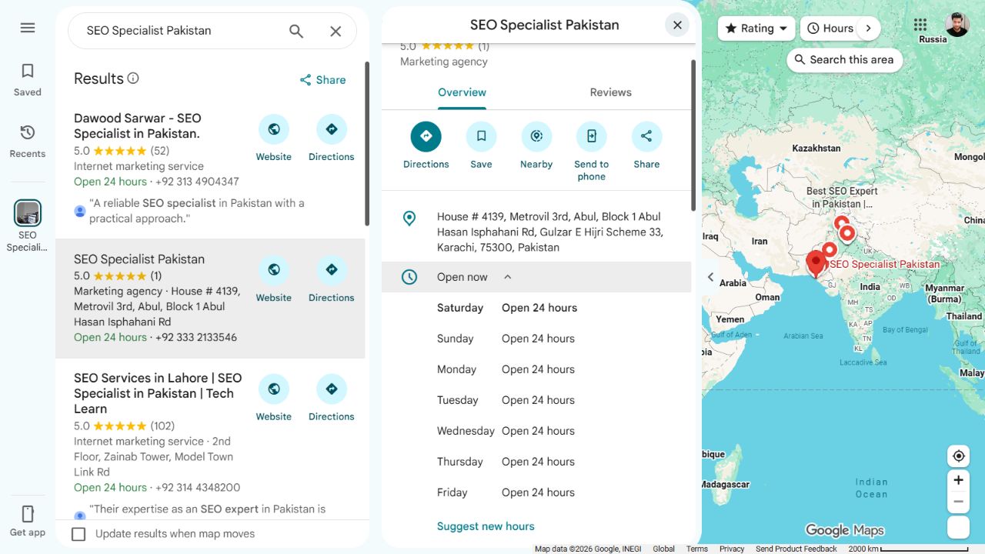Viewport: 985px width, 554px height.
Task: Click Search this area button
Action: [x=844, y=59]
